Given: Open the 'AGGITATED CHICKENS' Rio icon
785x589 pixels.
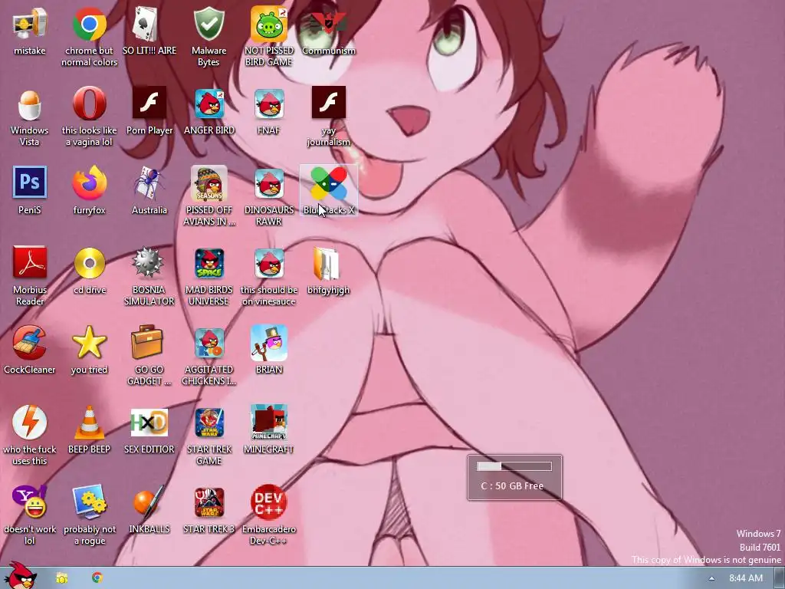Looking at the screenshot, I should click(x=209, y=343).
